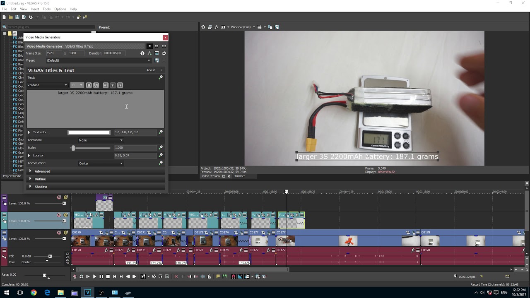Open the Anchor Point Center dropdown
The height and width of the screenshot is (298, 530).
coord(101,163)
